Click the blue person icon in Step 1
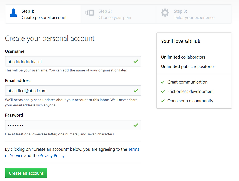This screenshot has width=239, height=181. [x=13, y=13]
